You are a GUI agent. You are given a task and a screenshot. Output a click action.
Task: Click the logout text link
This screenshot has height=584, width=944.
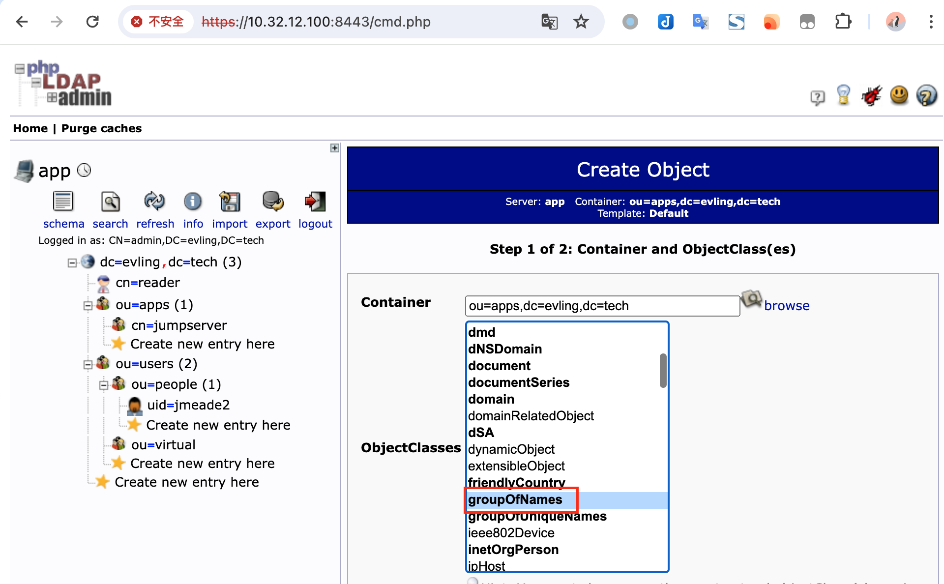pos(315,224)
